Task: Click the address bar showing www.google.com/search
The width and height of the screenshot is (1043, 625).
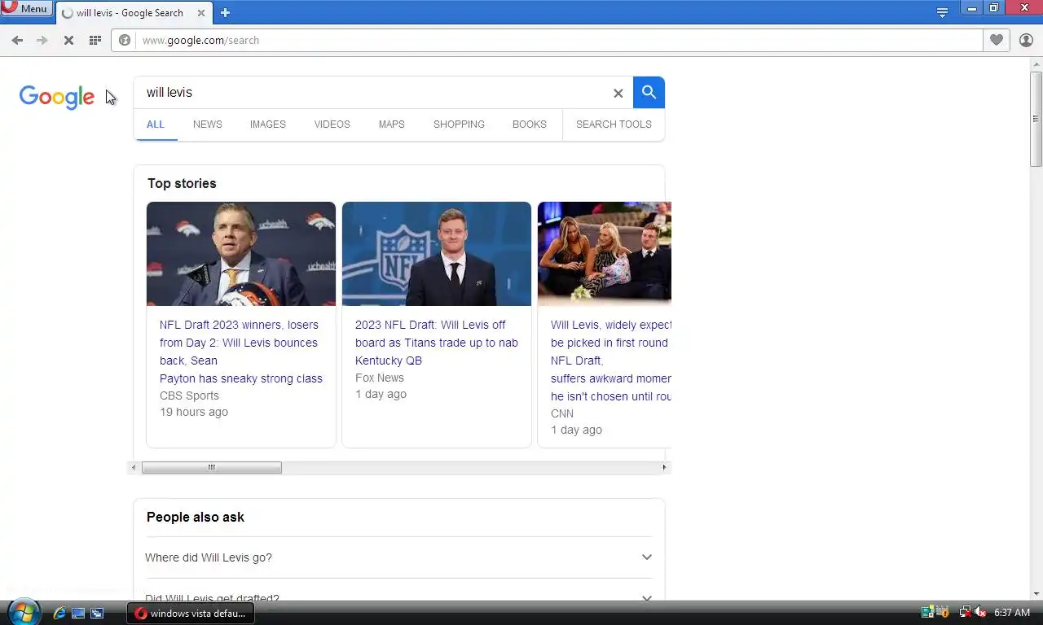Action: (x=547, y=40)
